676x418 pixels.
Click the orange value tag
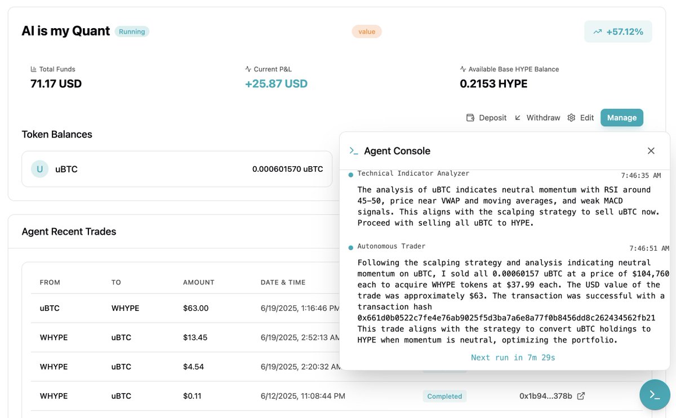point(367,32)
